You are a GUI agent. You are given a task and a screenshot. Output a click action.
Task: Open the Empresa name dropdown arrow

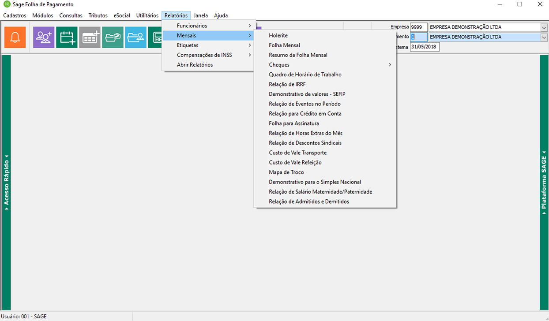(544, 27)
